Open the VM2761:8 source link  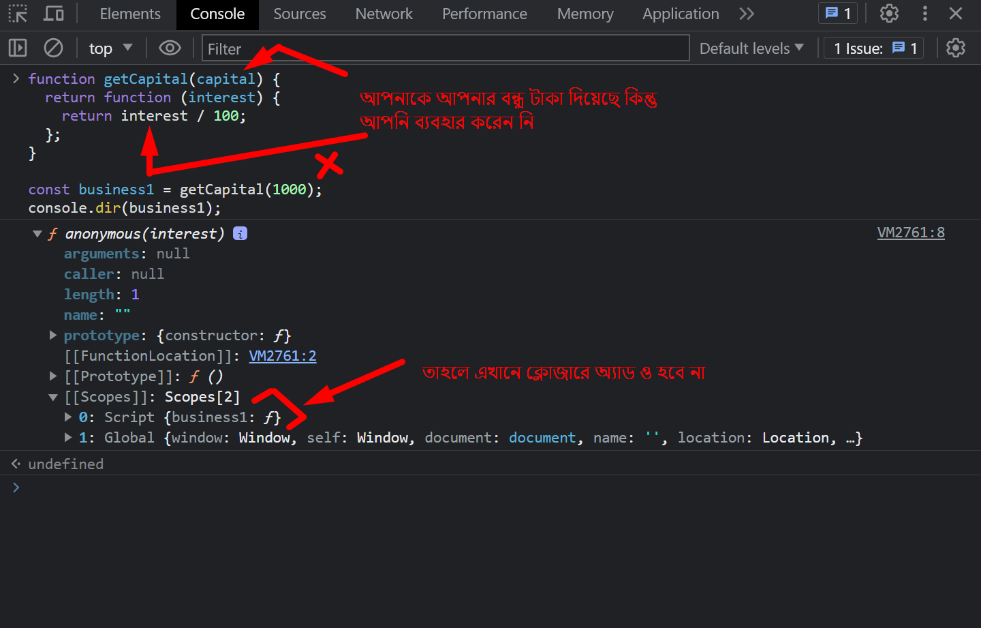click(911, 233)
